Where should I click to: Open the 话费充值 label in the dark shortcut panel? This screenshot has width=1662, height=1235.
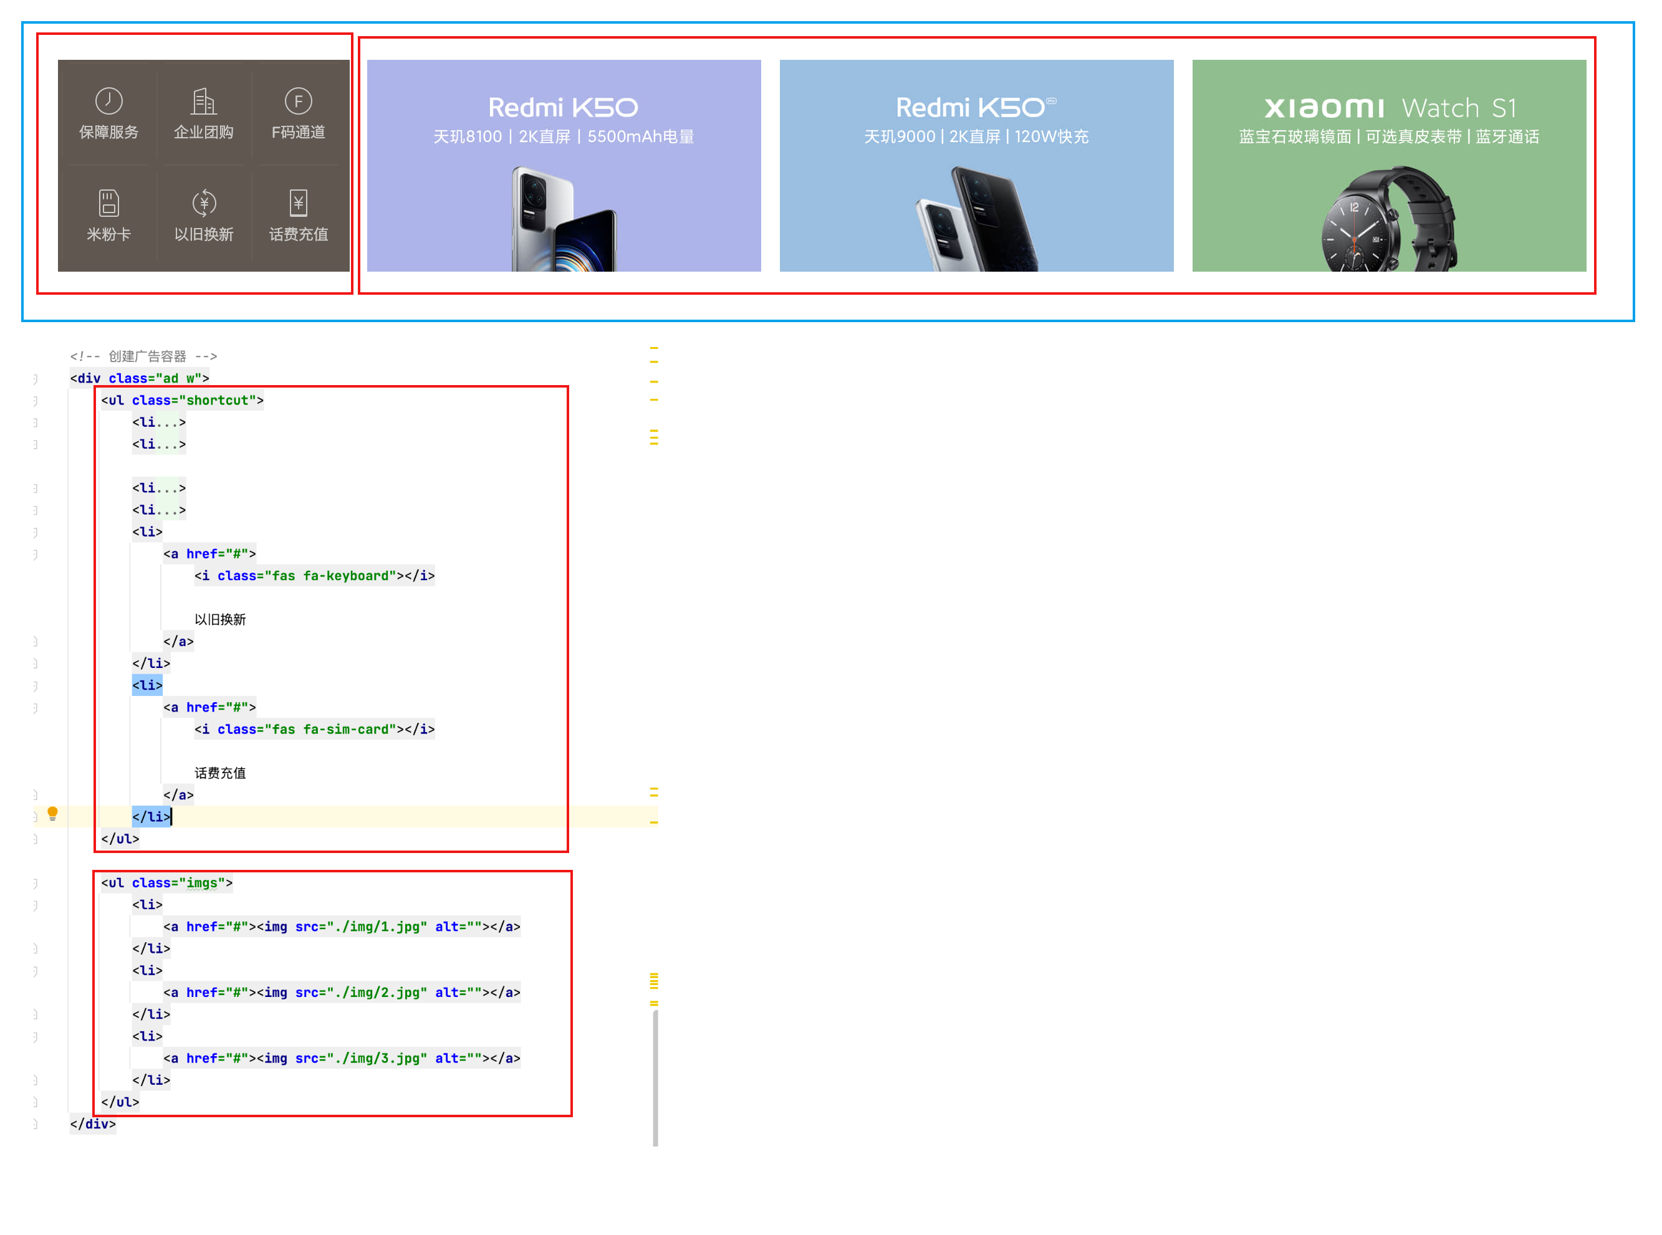point(299,235)
